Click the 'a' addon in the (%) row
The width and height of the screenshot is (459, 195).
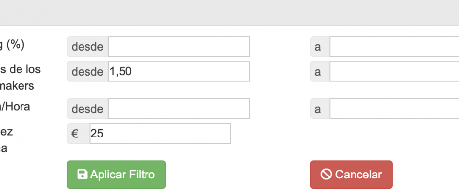coord(320,46)
